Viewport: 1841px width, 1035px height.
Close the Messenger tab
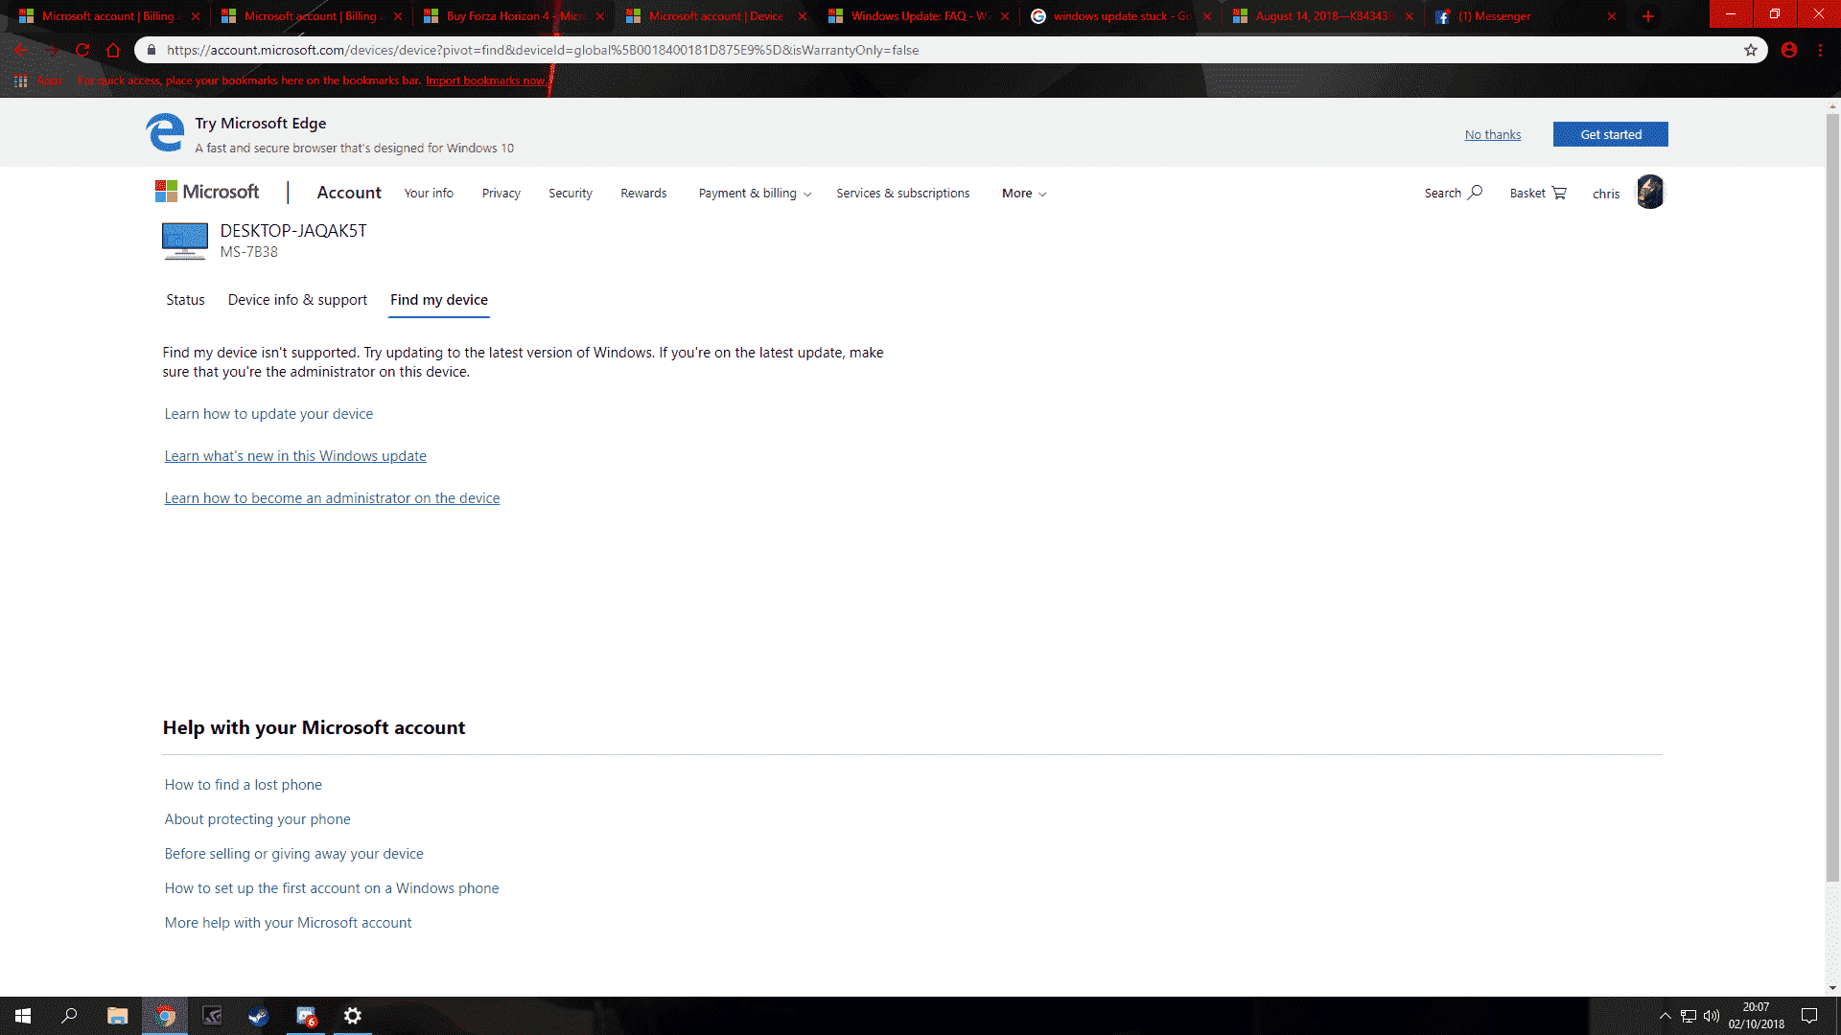tap(1612, 16)
